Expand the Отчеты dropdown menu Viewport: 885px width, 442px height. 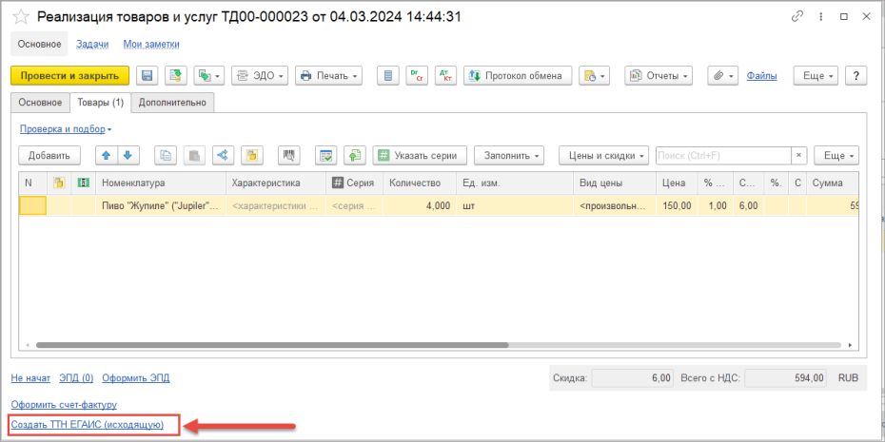click(x=659, y=75)
